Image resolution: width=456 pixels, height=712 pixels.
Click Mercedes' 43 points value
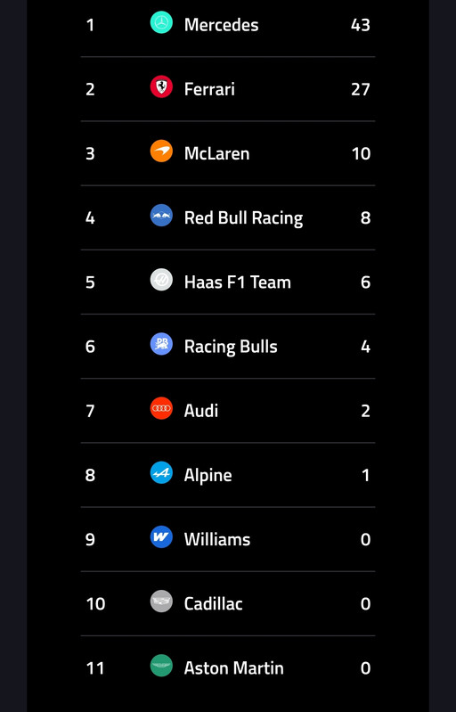coord(361,25)
